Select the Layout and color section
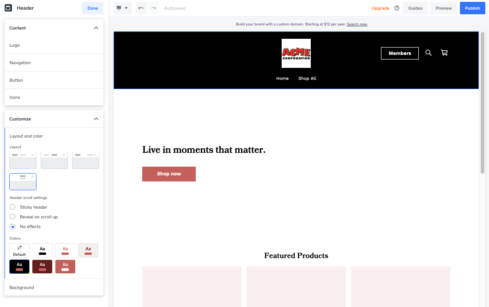 tap(26, 136)
